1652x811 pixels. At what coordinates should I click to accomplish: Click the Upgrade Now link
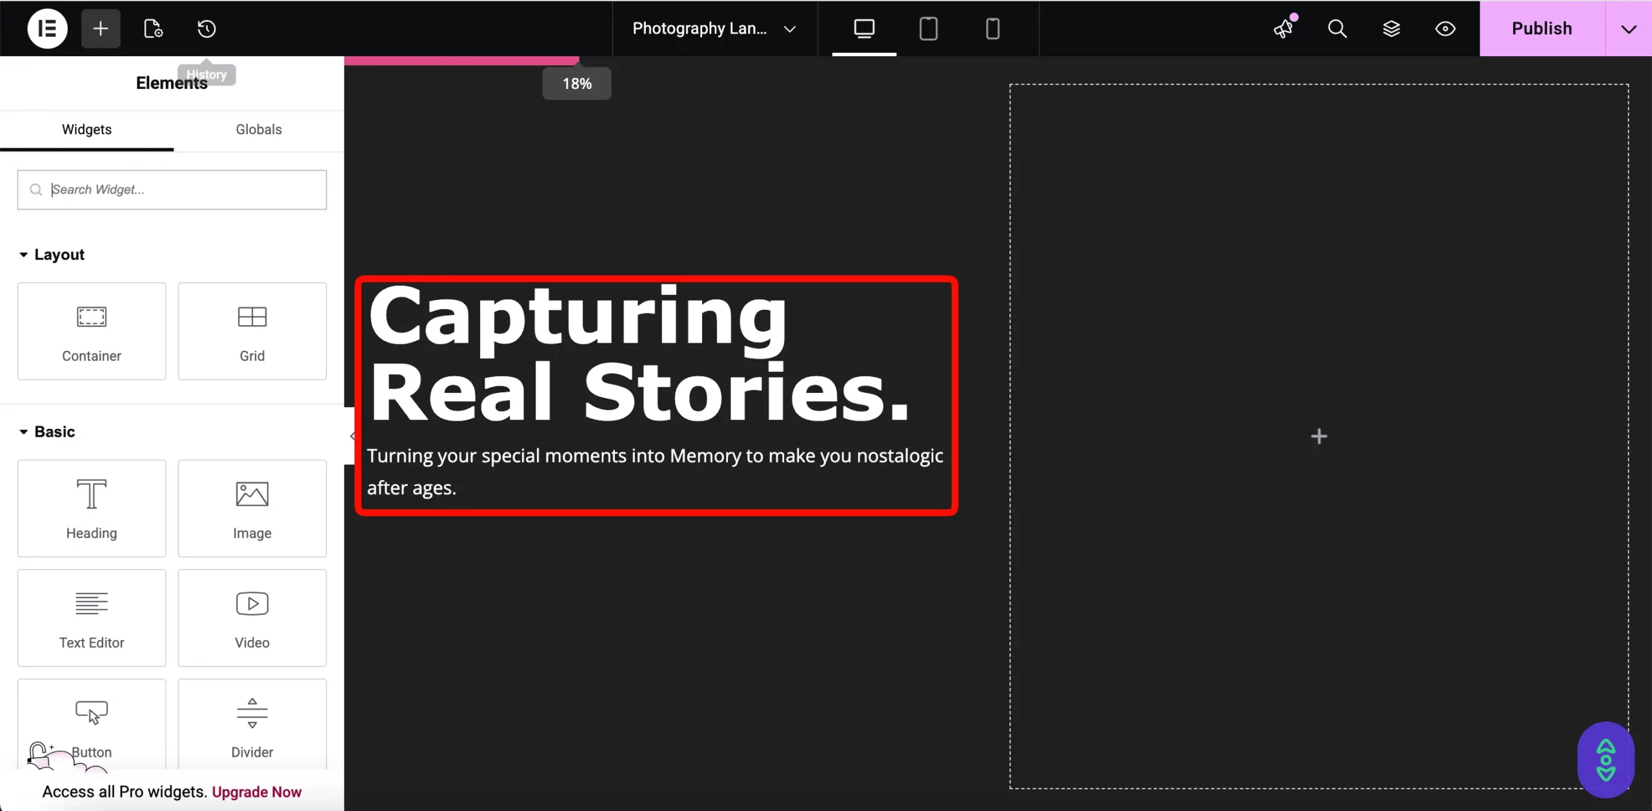point(257,792)
